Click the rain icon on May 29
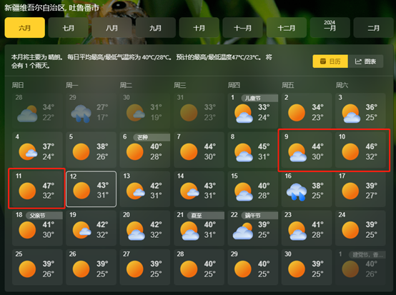The image size is (396, 295). click(81, 114)
